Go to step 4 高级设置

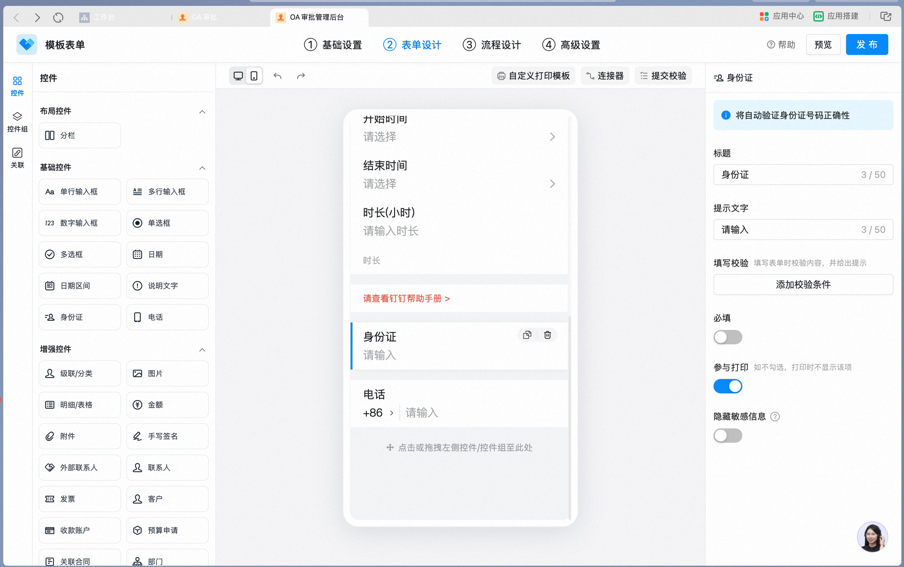tap(571, 45)
